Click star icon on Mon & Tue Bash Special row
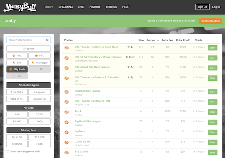Viewport: 225px width, 158px height. [x=129, y=67]
